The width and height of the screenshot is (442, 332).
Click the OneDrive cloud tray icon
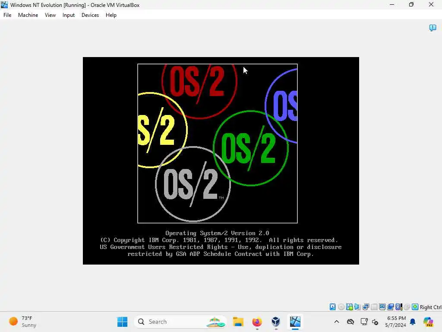[350, 322]
